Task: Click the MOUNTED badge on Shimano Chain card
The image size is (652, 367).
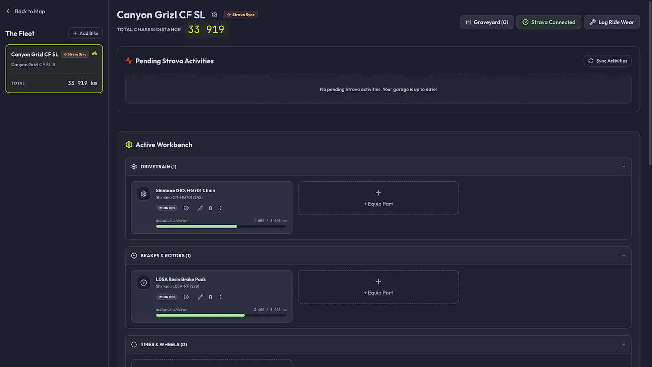Action: click(x=166, y=208)
